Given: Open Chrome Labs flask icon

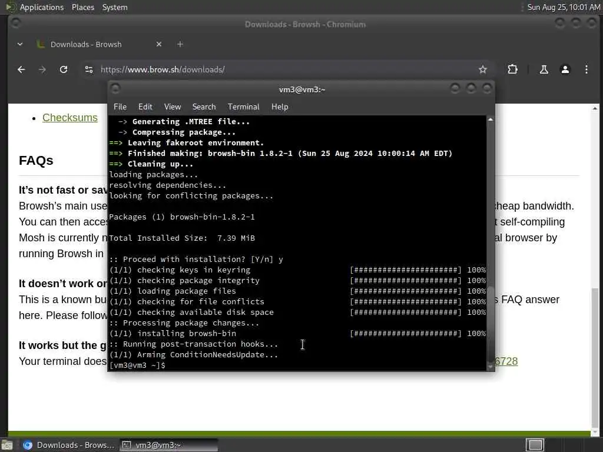Looking at the screenshot, I should [x=544, y=69].
